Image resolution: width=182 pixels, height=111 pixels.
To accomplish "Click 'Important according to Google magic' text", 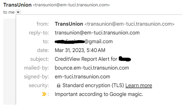I will (x=99, y=94).
